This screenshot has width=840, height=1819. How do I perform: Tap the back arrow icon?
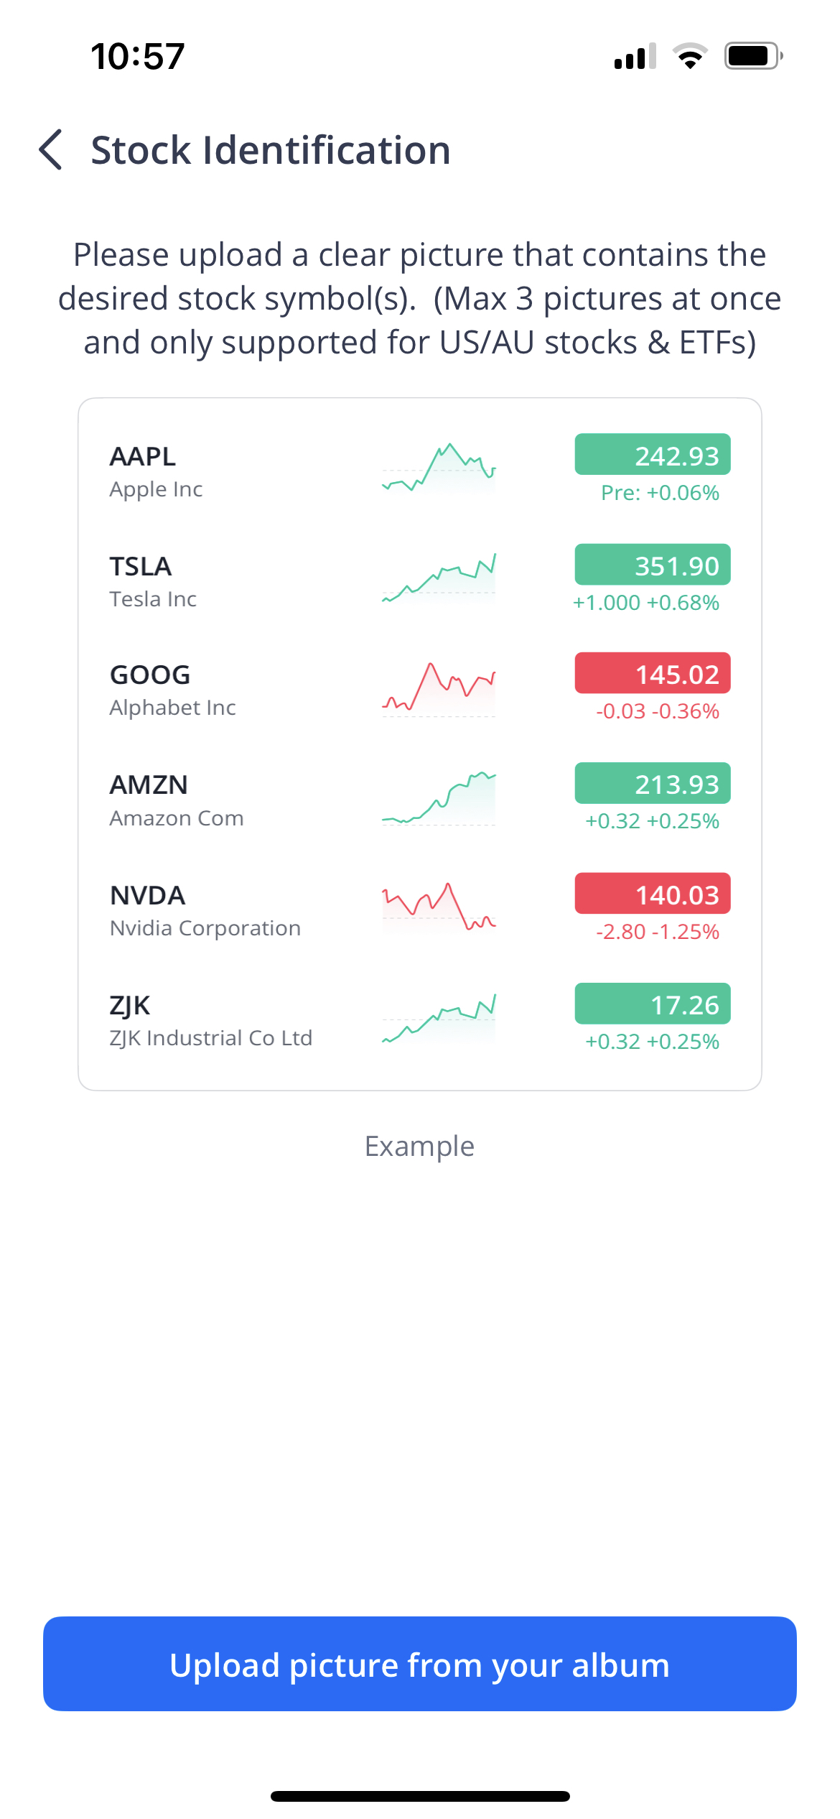click(51, 150)
